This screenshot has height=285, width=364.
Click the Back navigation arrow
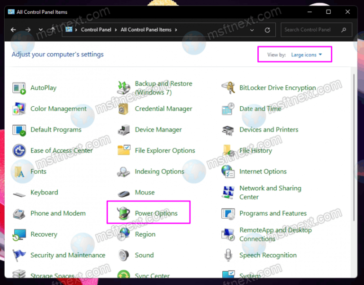click(13, 30)
